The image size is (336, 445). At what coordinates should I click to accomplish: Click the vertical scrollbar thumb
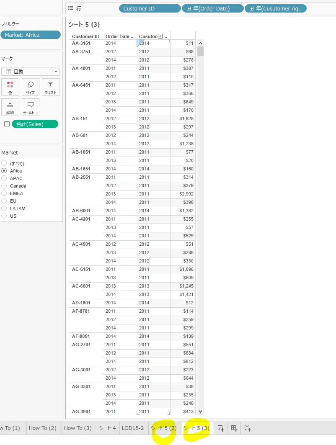[201, 51]
